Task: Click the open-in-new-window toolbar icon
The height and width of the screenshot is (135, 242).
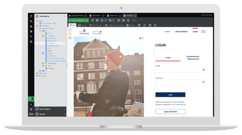Action: click(118, 20)
